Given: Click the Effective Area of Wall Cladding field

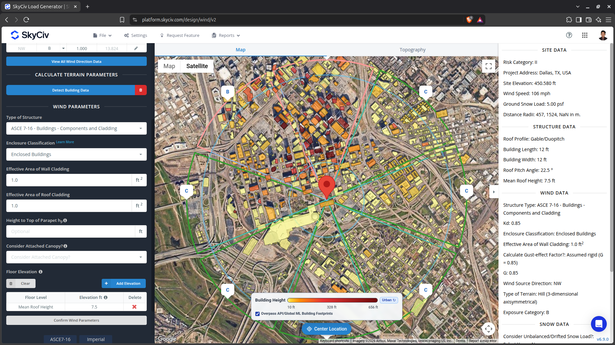Looking at the screenshot, I should 69,180.
